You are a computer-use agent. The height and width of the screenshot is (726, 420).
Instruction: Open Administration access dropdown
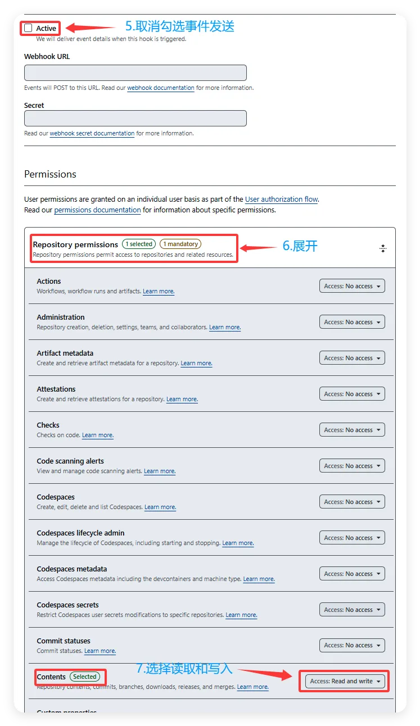click(x=352, y=322)
